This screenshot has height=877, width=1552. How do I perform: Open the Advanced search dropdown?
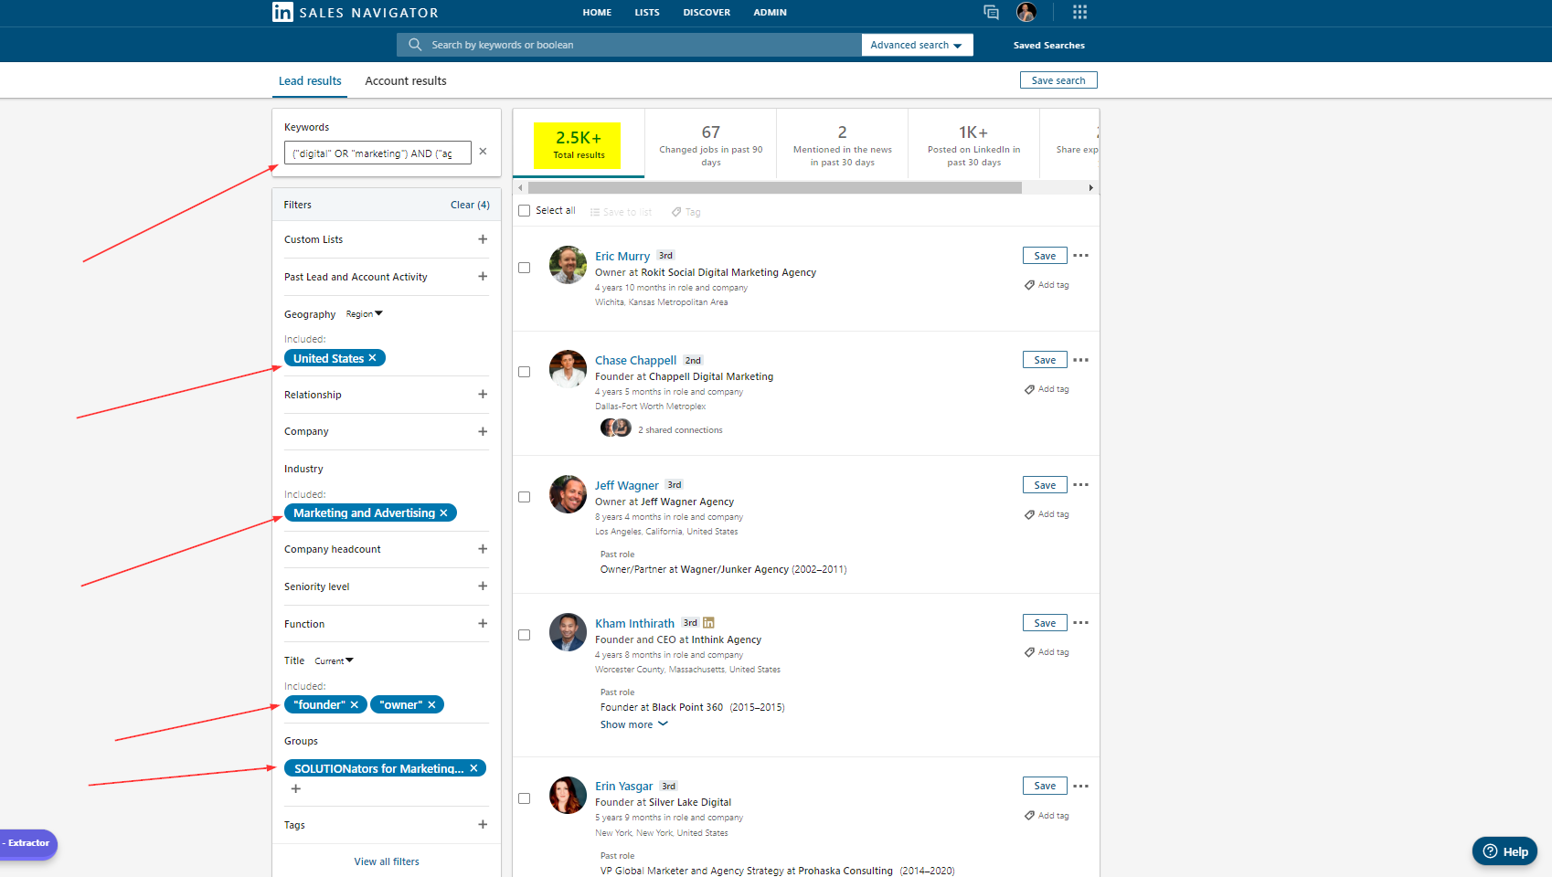pyautogui.click(x=917, y=45)
